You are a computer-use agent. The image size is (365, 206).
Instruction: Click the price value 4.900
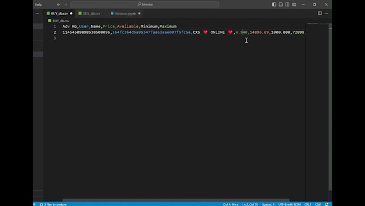click(x=242, y=32)
